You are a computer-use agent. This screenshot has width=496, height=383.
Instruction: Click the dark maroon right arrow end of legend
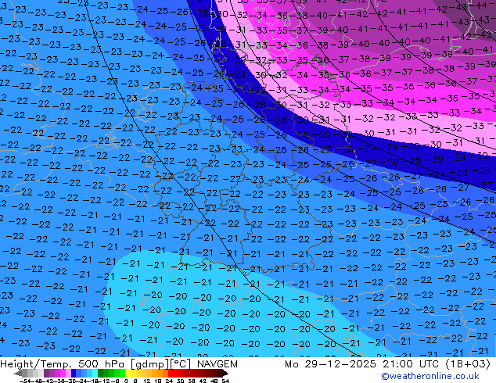pyautogui.click(x=225, y=374)
